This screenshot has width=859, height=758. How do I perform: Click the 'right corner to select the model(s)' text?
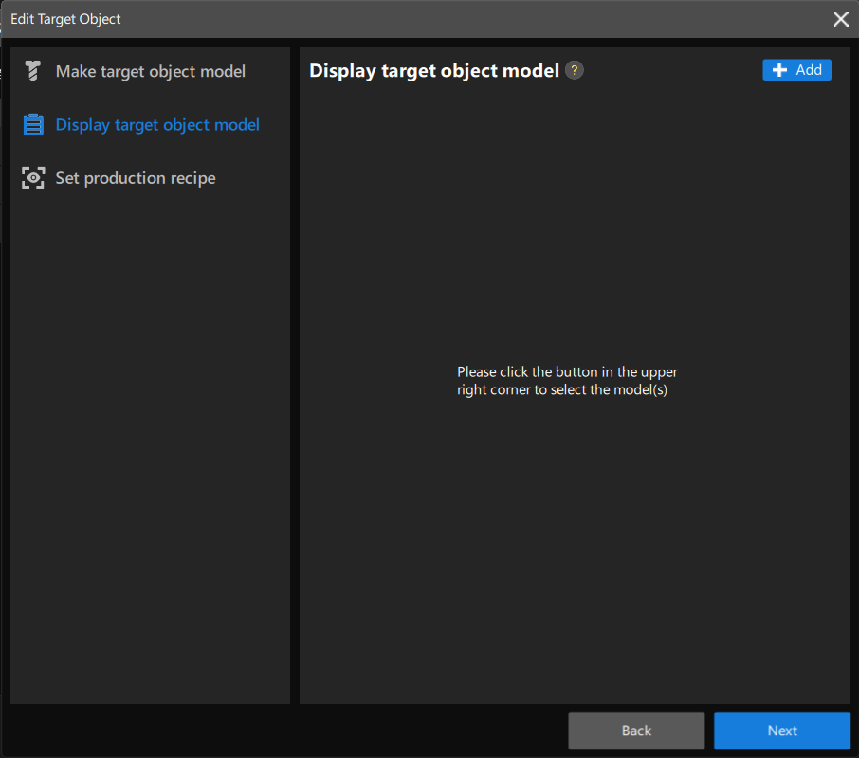pyautogui.click(x=561, y=389)
